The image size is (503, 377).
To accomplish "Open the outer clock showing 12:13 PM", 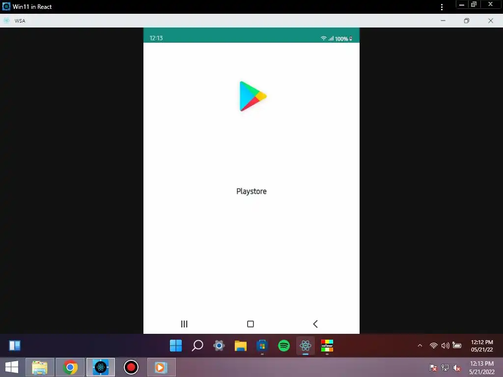I will 482,368.
